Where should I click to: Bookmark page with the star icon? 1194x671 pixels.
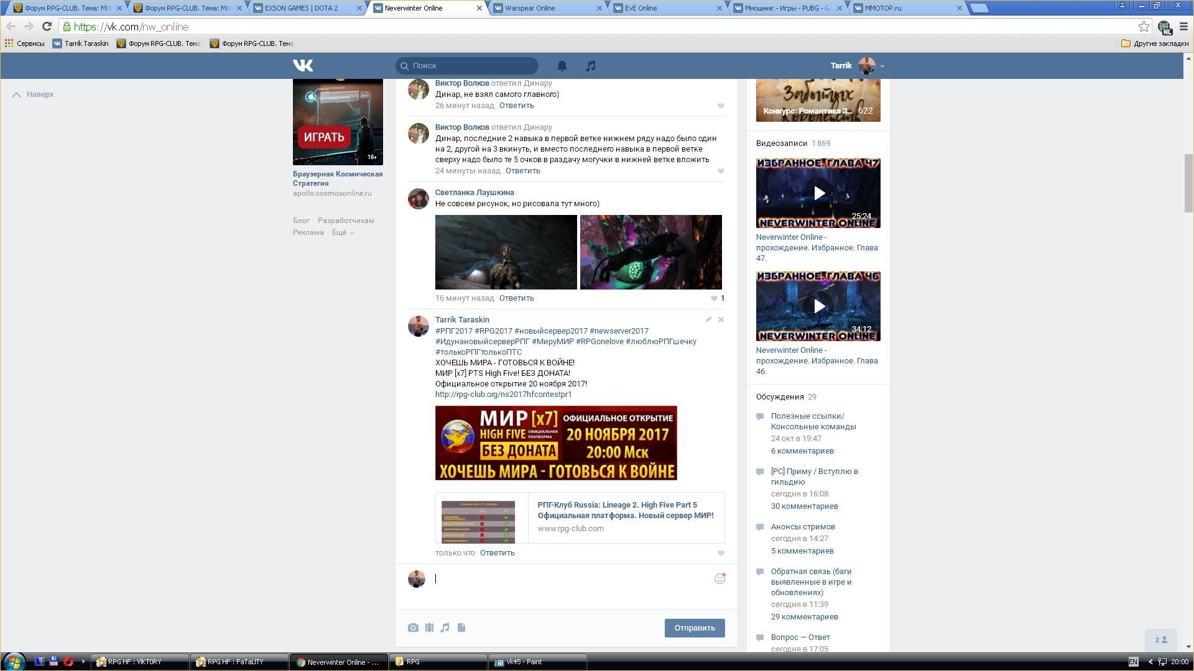click(1144, 26)
